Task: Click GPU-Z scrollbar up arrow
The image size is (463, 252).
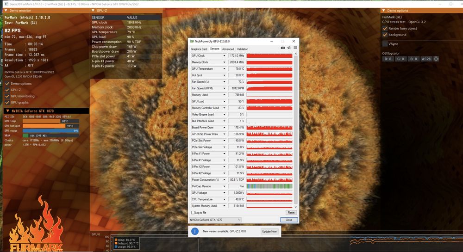Action: pyautogui.click(x=296, y=54)
